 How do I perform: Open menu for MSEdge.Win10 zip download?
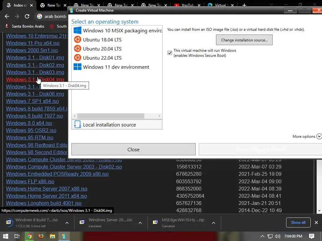click(x=214, y=223)
